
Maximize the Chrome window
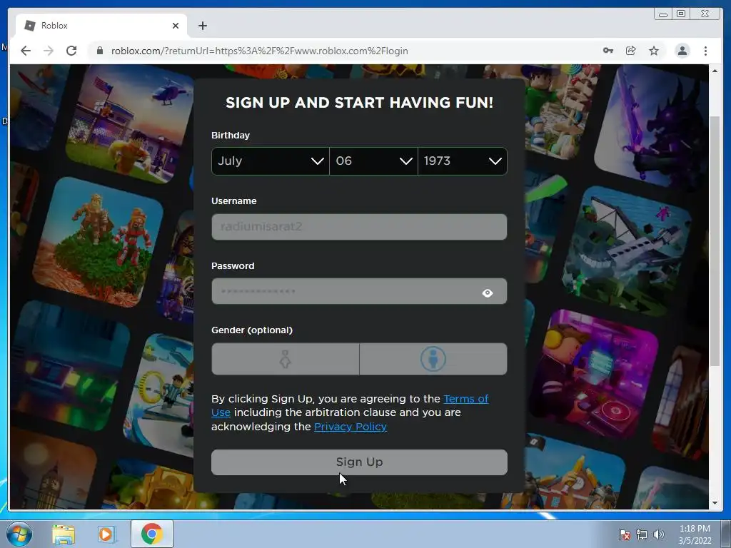[681, 14]
